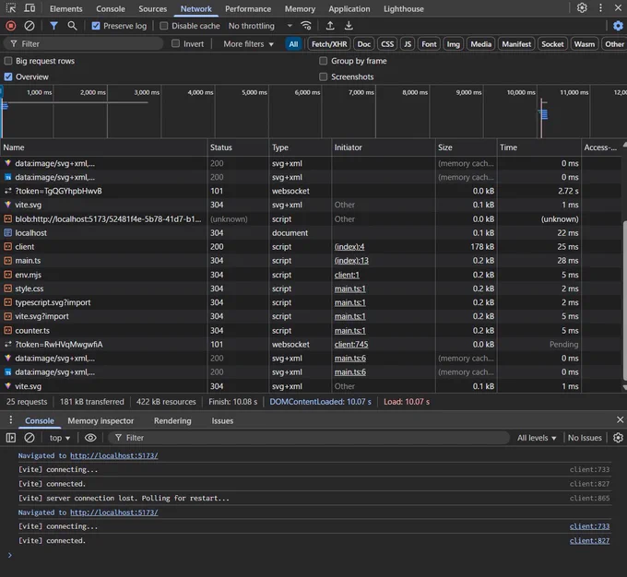The image size is (627, 577).
Task: Open console drawer three-dot menu
Action: click(x=10, y=419)
